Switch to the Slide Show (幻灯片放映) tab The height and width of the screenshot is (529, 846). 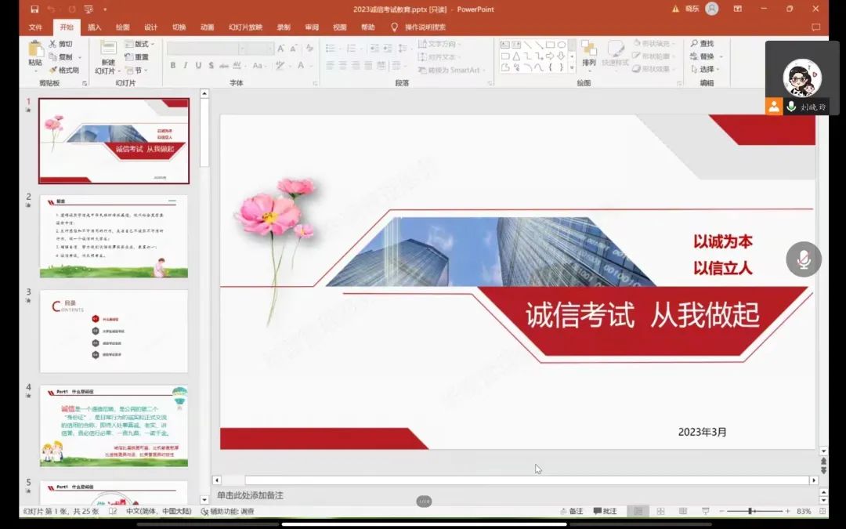245,27
